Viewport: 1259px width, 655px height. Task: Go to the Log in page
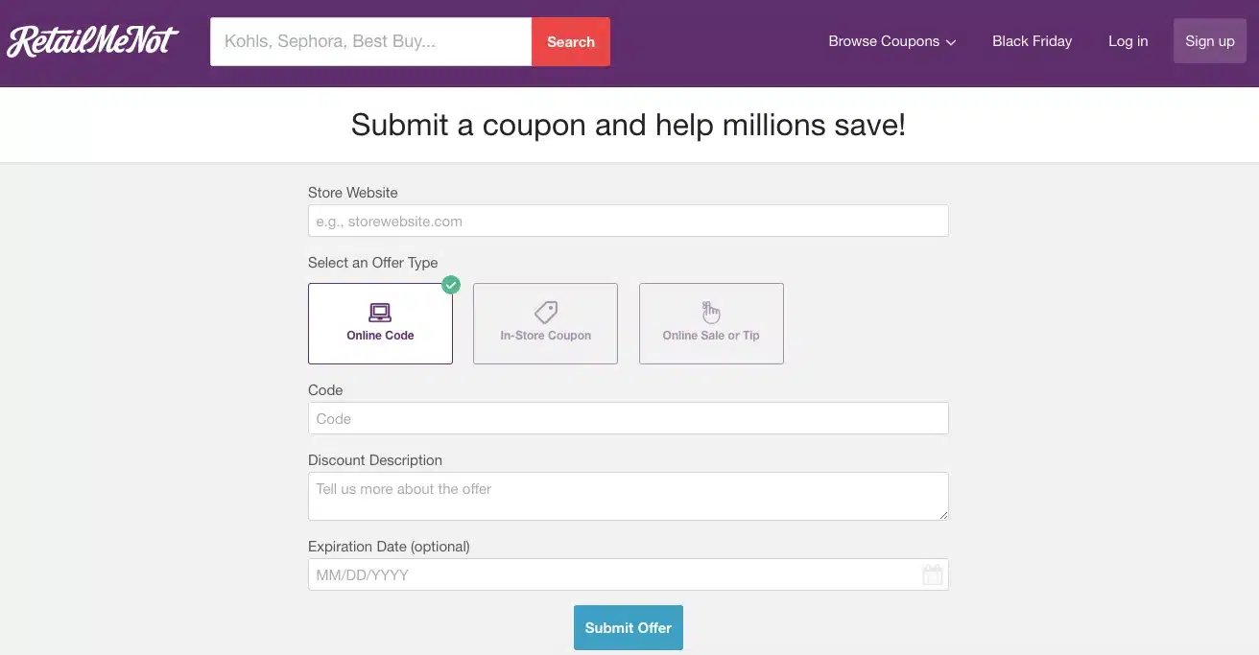coord(1128,41)
